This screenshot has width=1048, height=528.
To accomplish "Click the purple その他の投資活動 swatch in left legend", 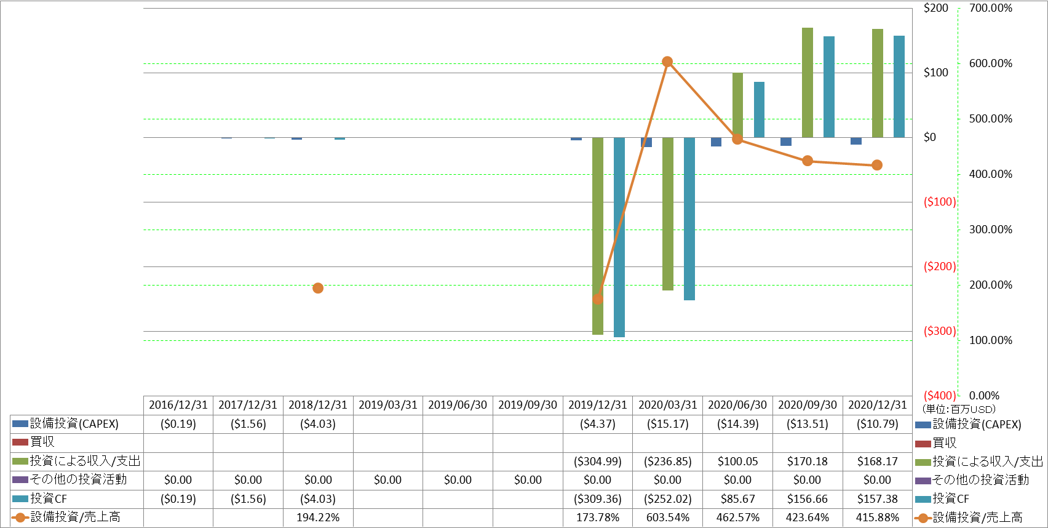I will pyautogui.click(x=20, y=480).
